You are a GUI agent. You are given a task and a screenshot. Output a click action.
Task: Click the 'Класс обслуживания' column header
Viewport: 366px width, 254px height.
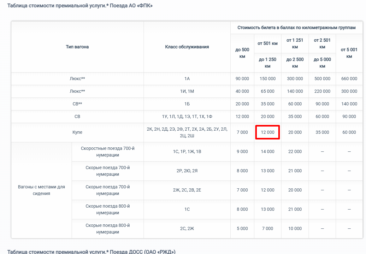pos(187,47)
